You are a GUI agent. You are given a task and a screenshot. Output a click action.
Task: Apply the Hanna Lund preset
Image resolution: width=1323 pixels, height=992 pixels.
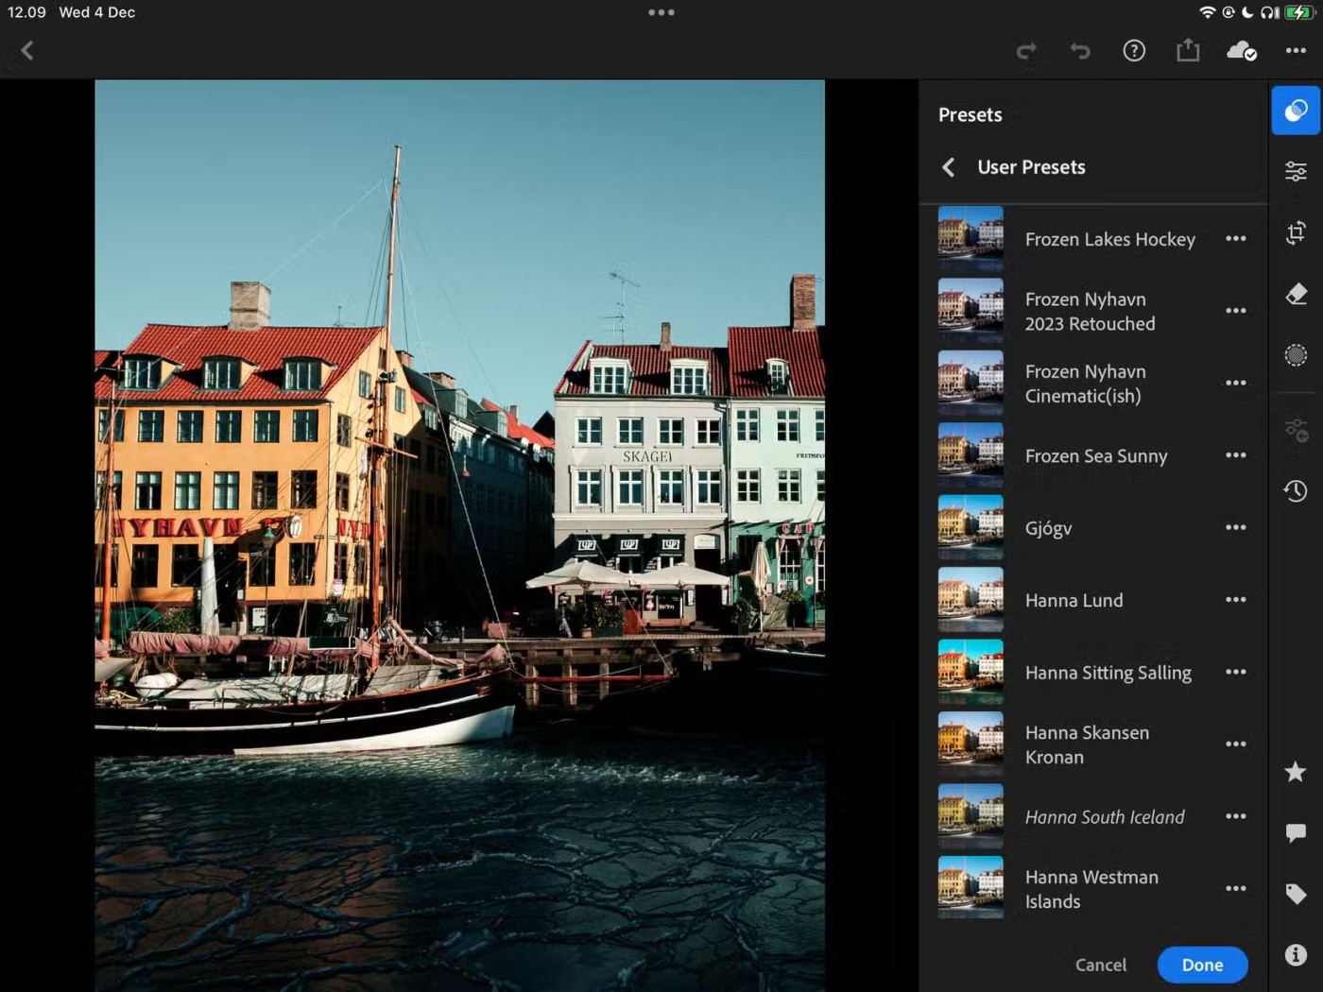(x=1074, y=600)
